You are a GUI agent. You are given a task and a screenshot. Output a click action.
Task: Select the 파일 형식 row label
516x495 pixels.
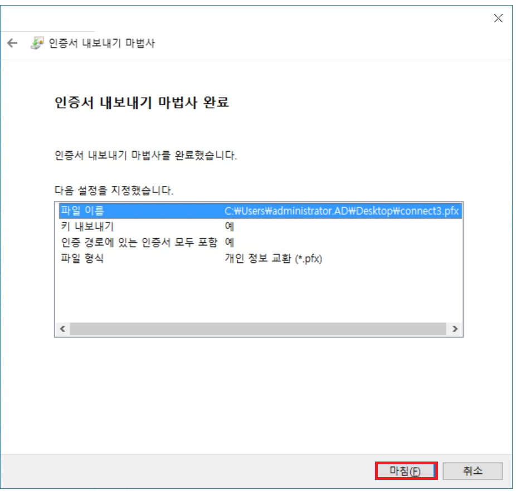(82, 259)
